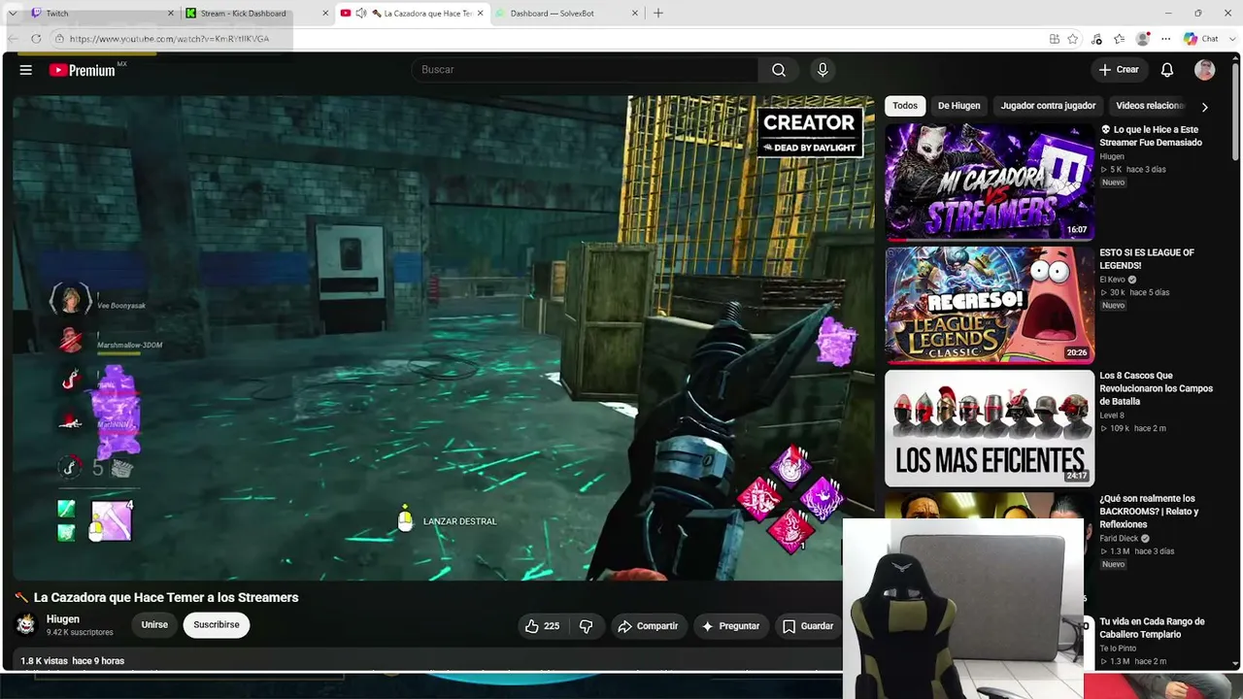Focus the Buscar search field
The image size is (1243, 699).
pyautogui.click(x=585, y=70)
